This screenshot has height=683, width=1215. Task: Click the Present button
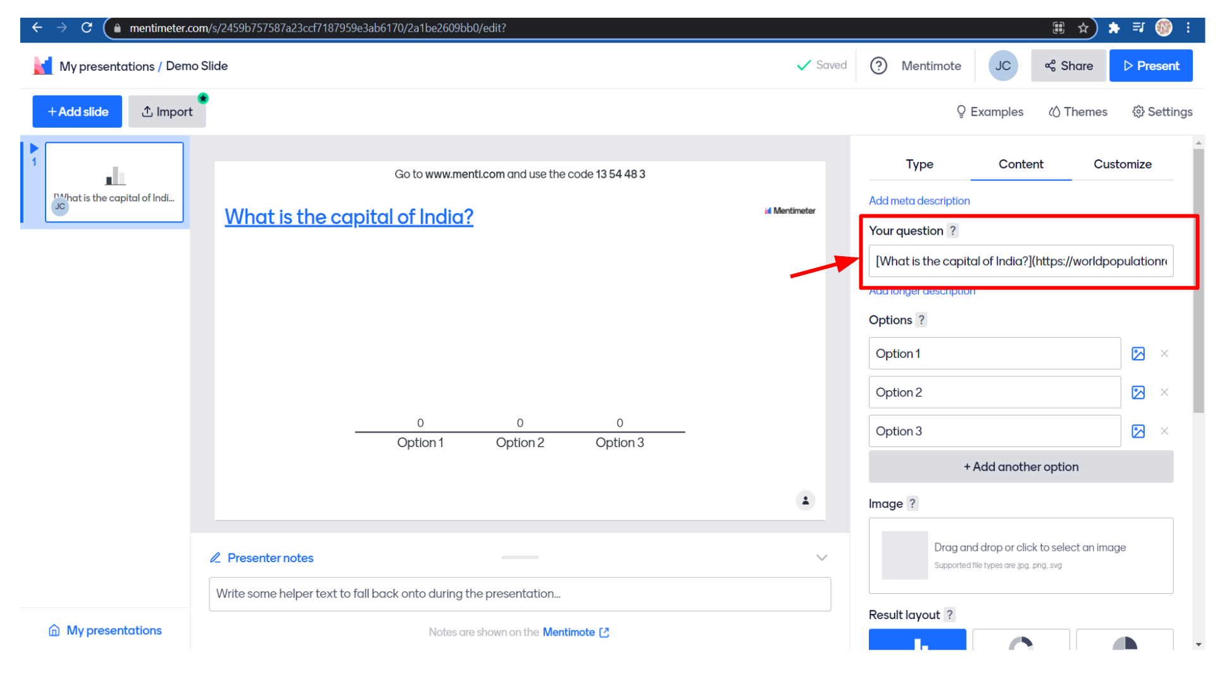click(x=1150, y=66)
